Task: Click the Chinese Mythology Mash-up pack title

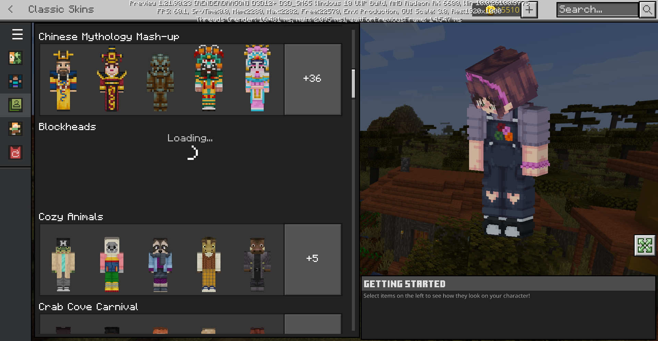Action: [109, 37]
